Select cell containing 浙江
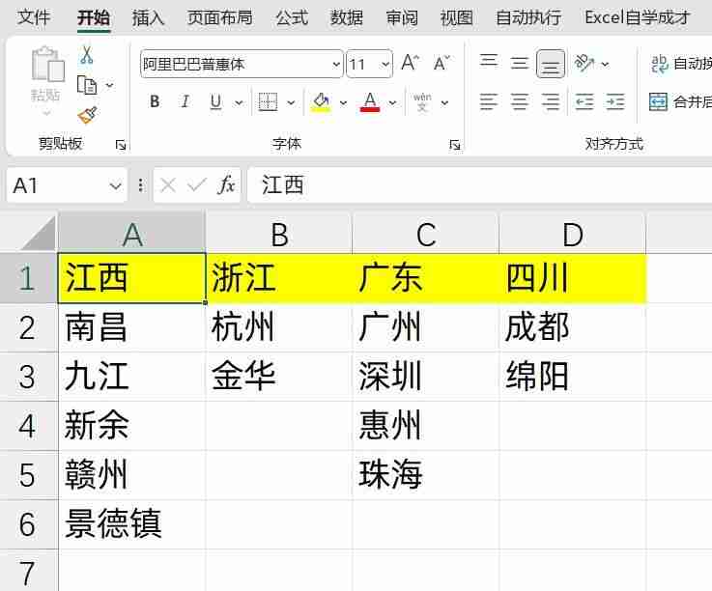Viewport: 712px width, 591px height. click(279, 278)
